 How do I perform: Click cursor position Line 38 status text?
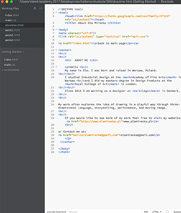pos(56,212)
